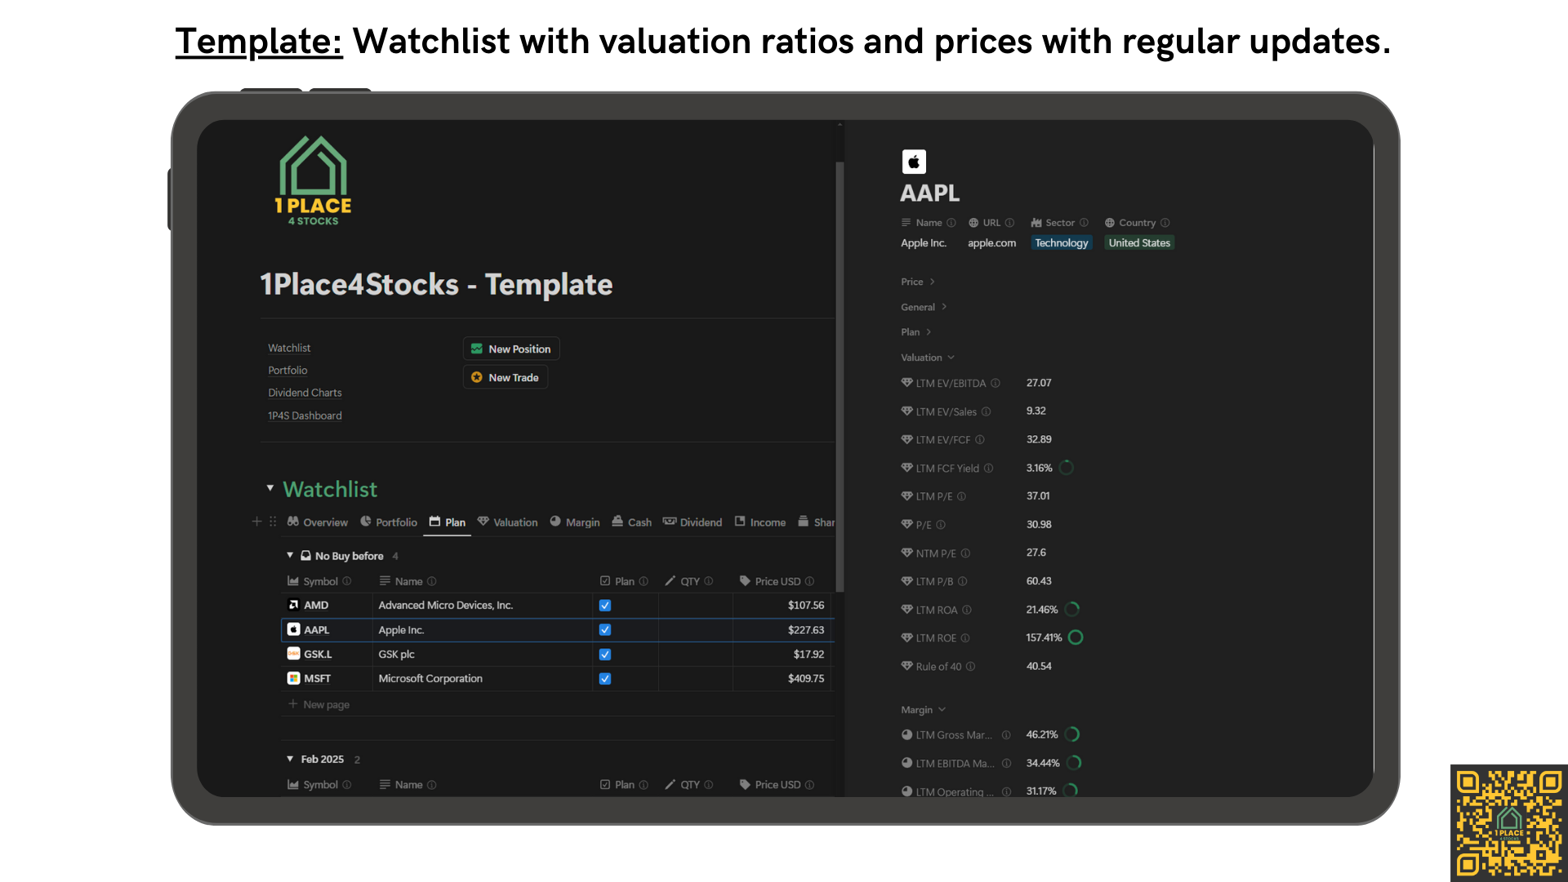Click the $227.63 price cell for AAPL
This screenshot has height=882, width=1568.
pyautogui.click(x=782, y=630)
